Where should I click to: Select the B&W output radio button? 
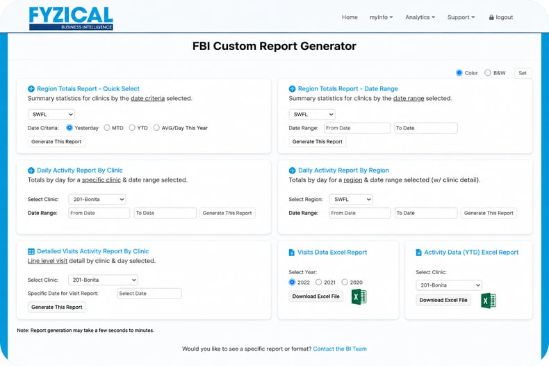pos(487,72)
